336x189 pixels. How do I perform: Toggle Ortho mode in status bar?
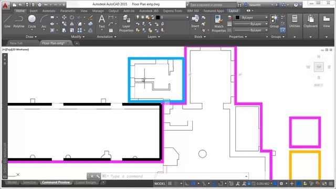coord(187,184)
